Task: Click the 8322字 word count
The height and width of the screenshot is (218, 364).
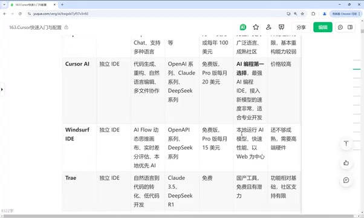Action: pos(7,211)
